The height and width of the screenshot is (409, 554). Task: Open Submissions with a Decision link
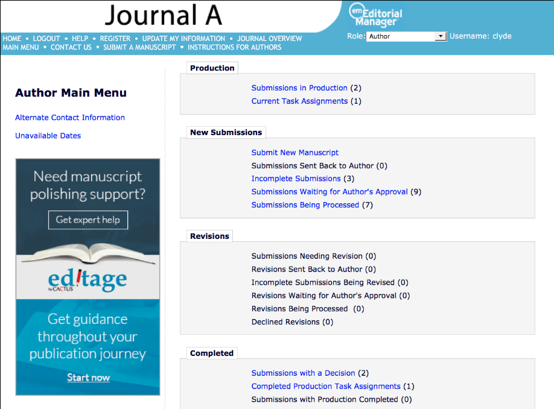click(x=303, y=373)
